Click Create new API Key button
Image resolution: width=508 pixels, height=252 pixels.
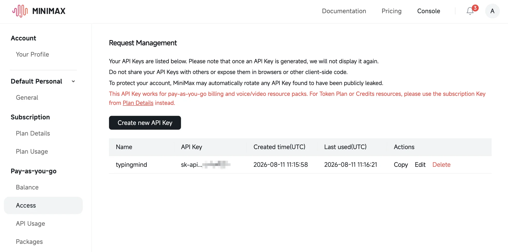145,123
